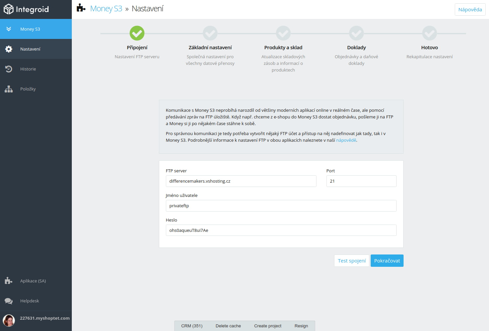Screen dimensions: 489x331
Task: Focus the Jméno uživatele input field
Action: [281, 206]
